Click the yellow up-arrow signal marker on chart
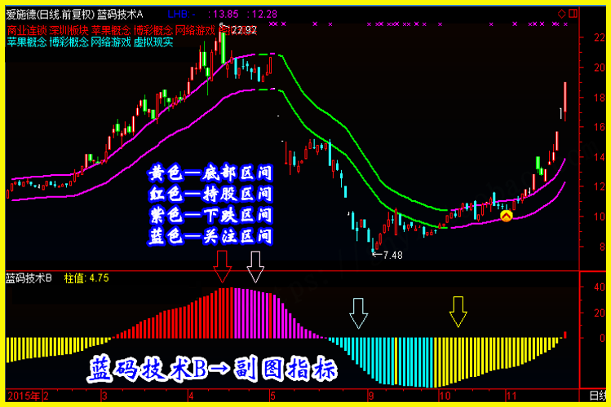The height and width of the screenshot is (407, 611). pos(507,216)
